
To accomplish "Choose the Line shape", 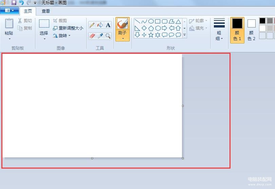I will [137, 21].
